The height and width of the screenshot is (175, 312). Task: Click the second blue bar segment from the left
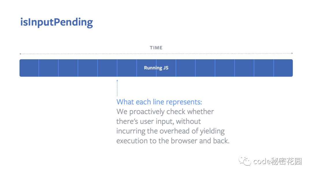[x=49, y=68]
